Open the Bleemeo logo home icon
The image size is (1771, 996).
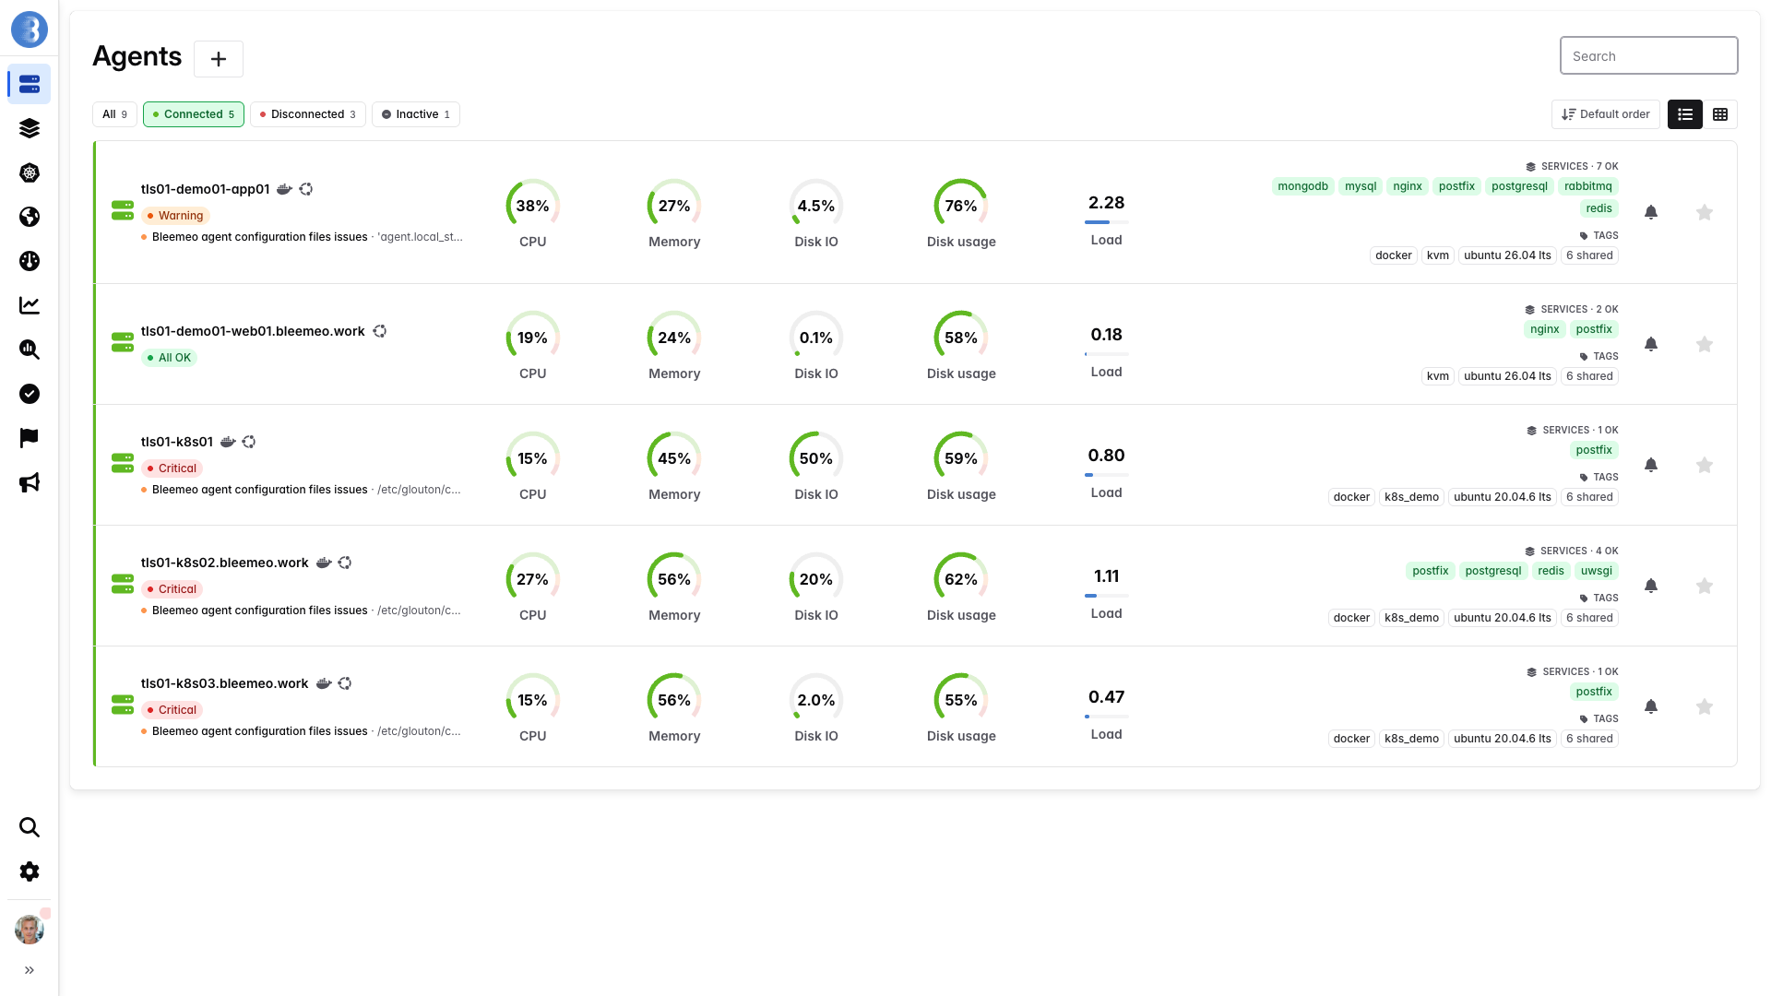click(30, 30)
